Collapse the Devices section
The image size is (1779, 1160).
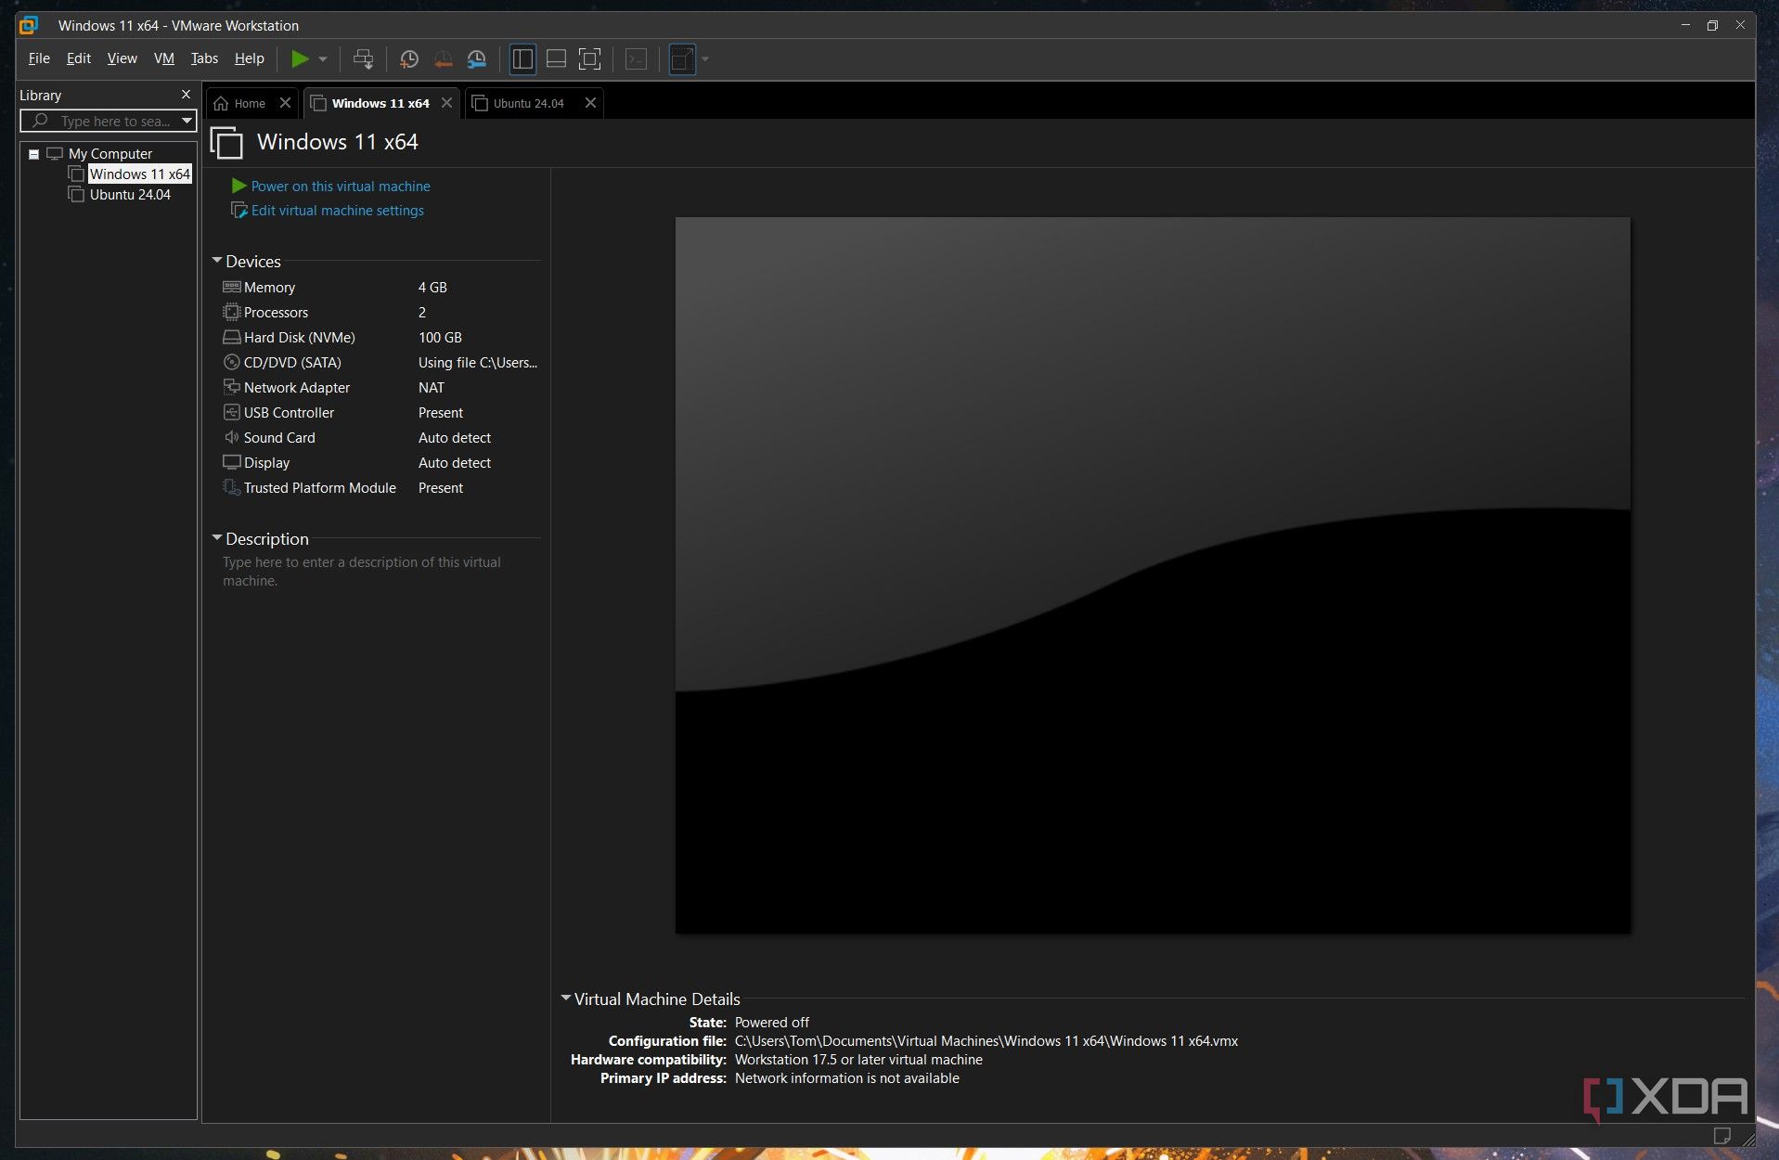coord(217,261)
